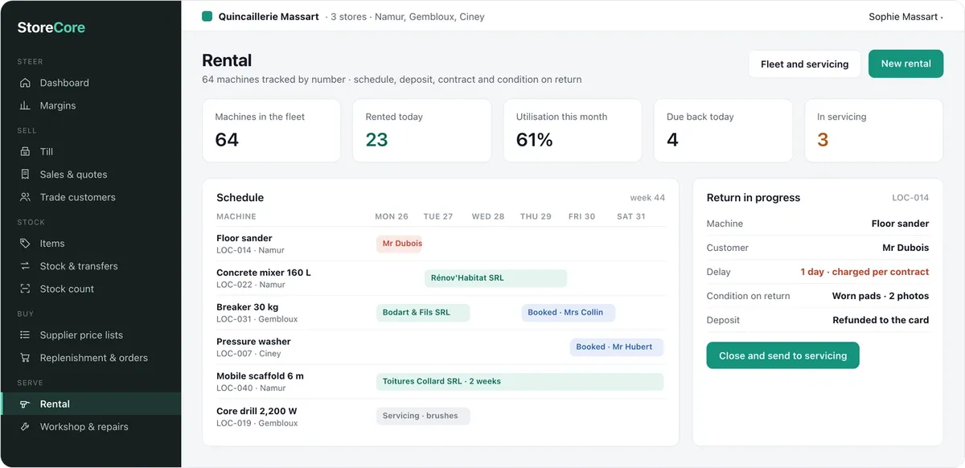The image size is (965, 468).
Task: Select the Floor sander machine row
Action: click(441, 244)
